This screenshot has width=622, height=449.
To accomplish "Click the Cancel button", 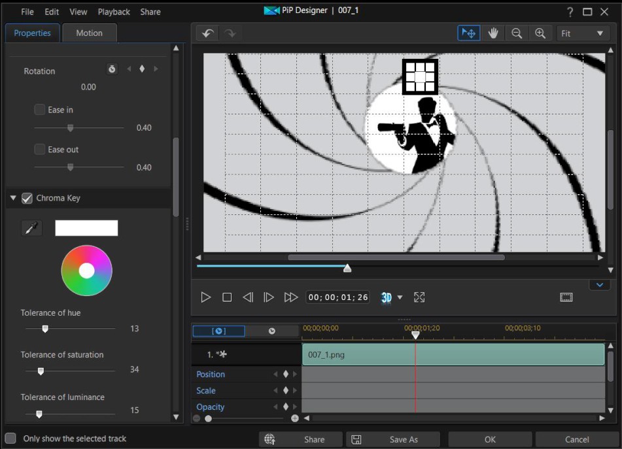I will [x=577, y=439].
